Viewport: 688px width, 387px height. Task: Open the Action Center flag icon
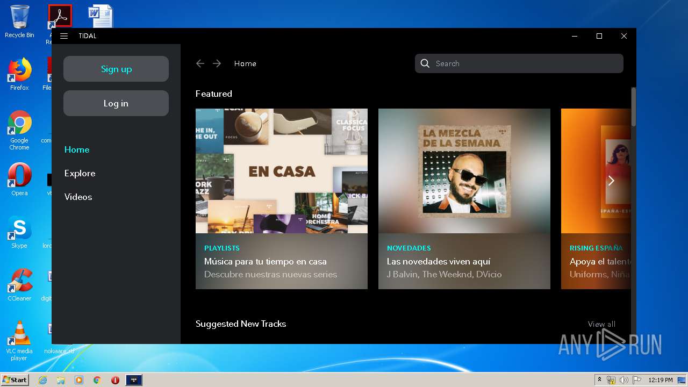(636, 380)
